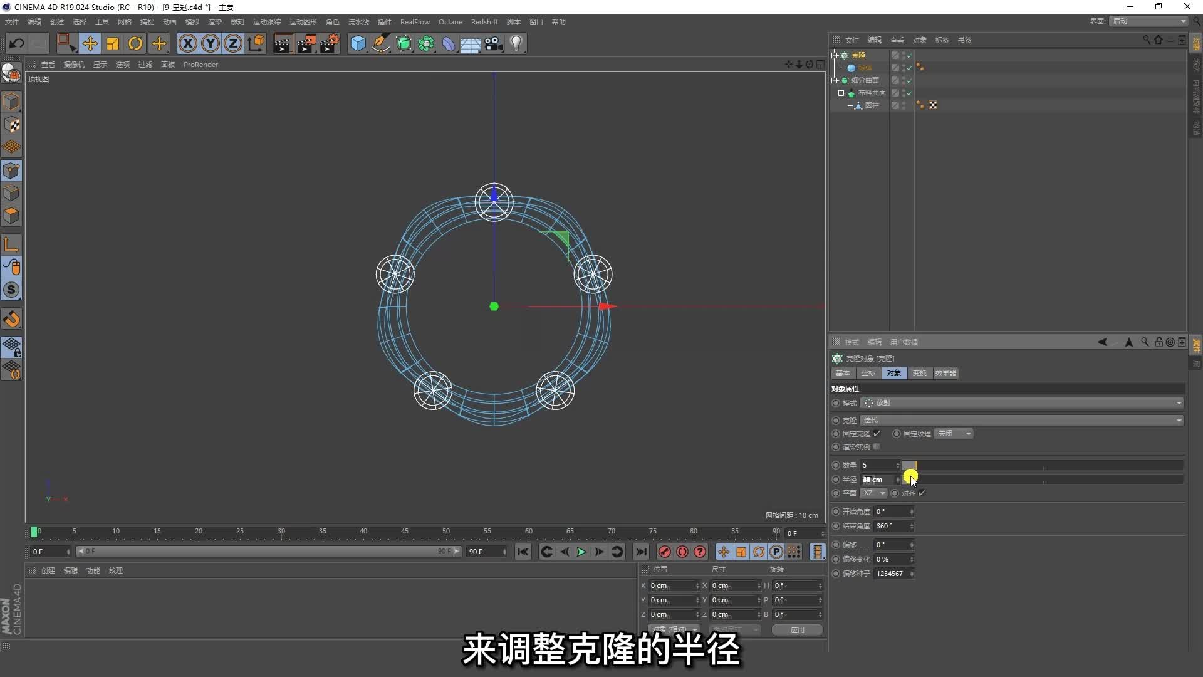Click the 半径 radius slider bar
The height and width of the screenshot is (677, 1203).
(x=1043, y=480)
